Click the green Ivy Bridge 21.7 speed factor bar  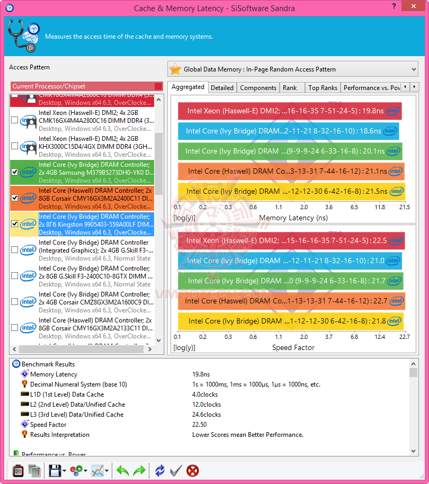tap(290, 281)
